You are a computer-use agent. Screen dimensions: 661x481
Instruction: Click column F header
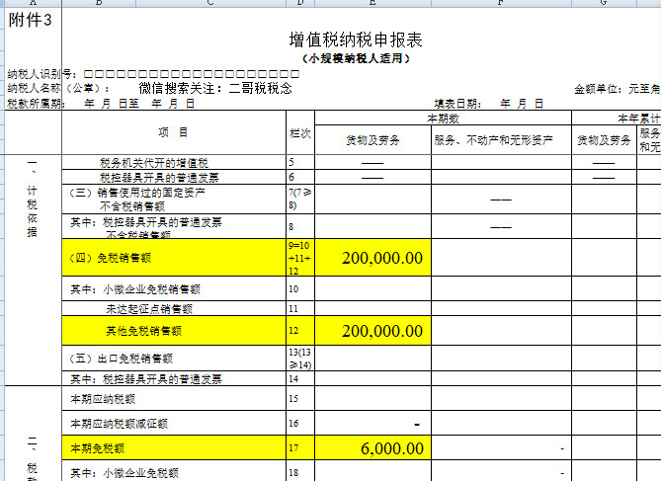[x=501, y=3]
